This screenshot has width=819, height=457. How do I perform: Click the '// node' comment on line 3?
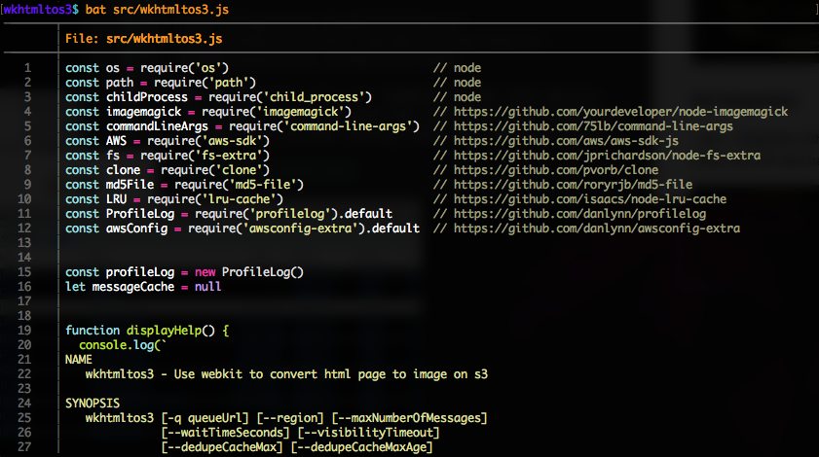point(457,97)
